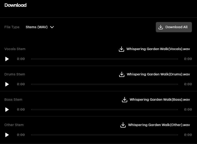Image resolution: width=197 pixels, height=144 pixels.
Task: Play the Vocals Stem audio
Action: point(7,59)
